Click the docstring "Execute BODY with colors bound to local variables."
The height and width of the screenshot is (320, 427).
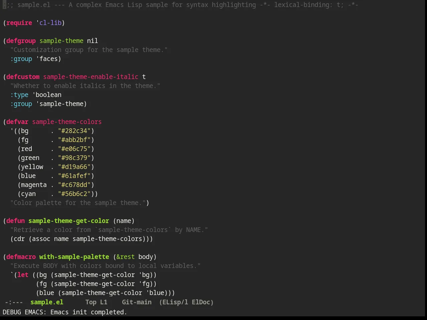(105, 266)
